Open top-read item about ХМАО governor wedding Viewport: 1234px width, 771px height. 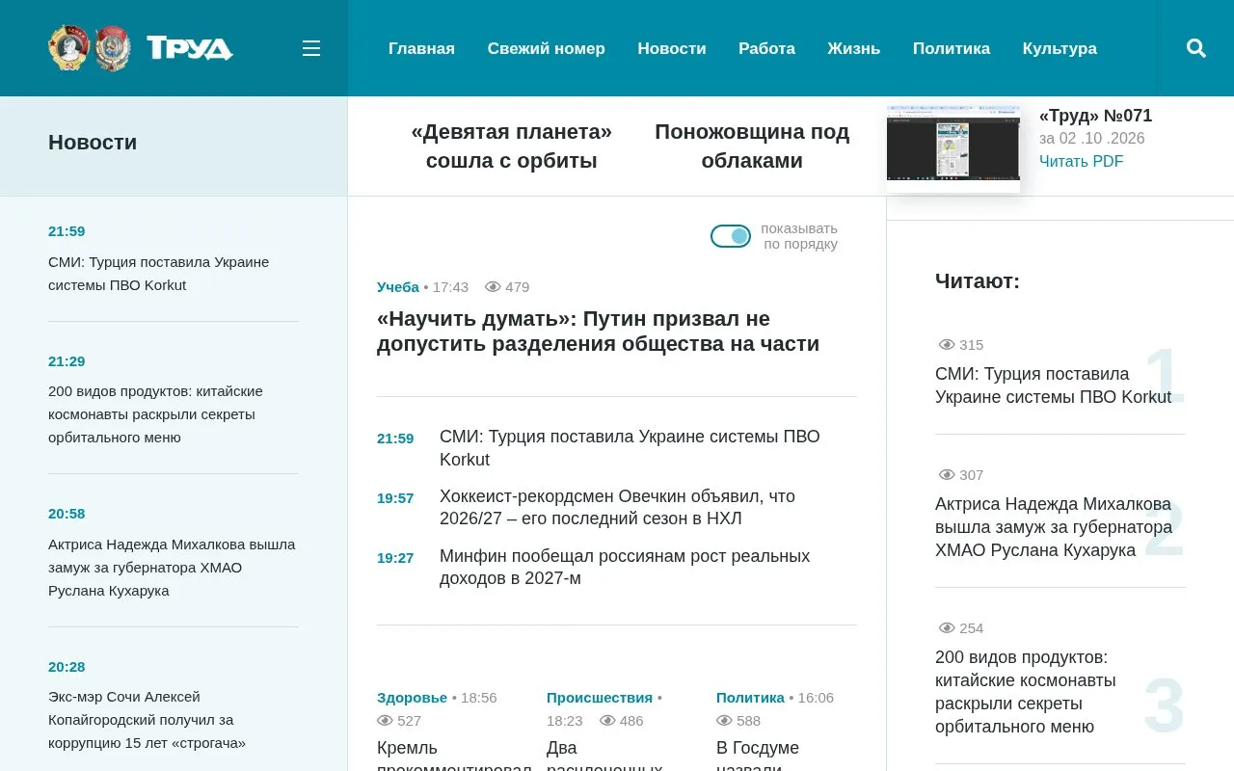[x=1054, y=527]
